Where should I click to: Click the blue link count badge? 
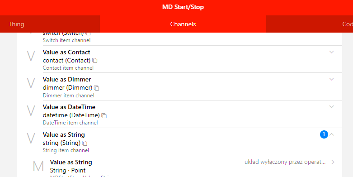coord(324,134)
